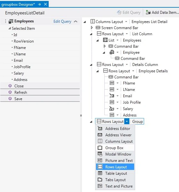Click the Employees data collection icon
Image resolution: width=179 pixels, height=192 pixels.
[x=11, y=21]
